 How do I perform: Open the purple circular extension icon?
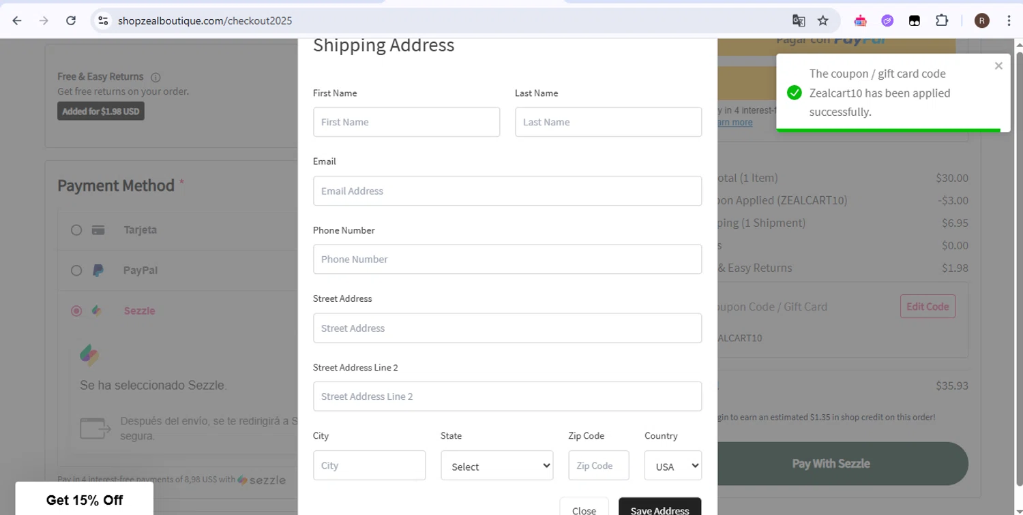point(887,20)
